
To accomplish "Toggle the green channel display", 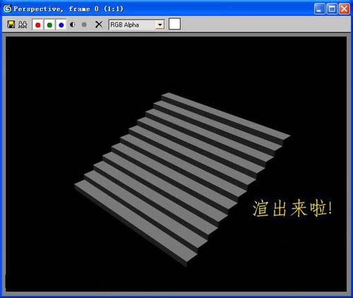I will pos(49,25).
